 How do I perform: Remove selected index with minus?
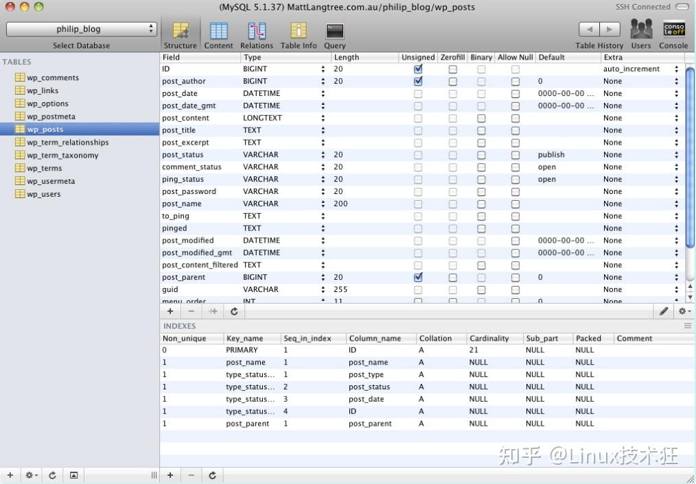192,475
